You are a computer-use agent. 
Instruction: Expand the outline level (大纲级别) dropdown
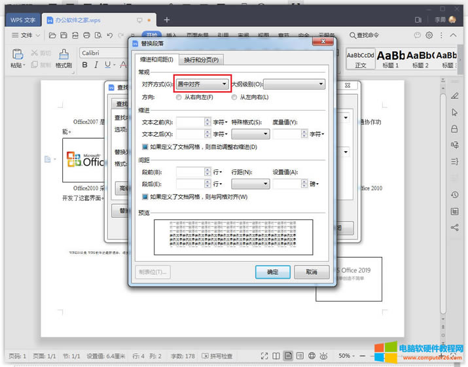(x=295, y=84)
